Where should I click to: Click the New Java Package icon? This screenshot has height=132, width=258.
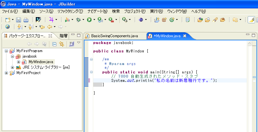point(164,20)
